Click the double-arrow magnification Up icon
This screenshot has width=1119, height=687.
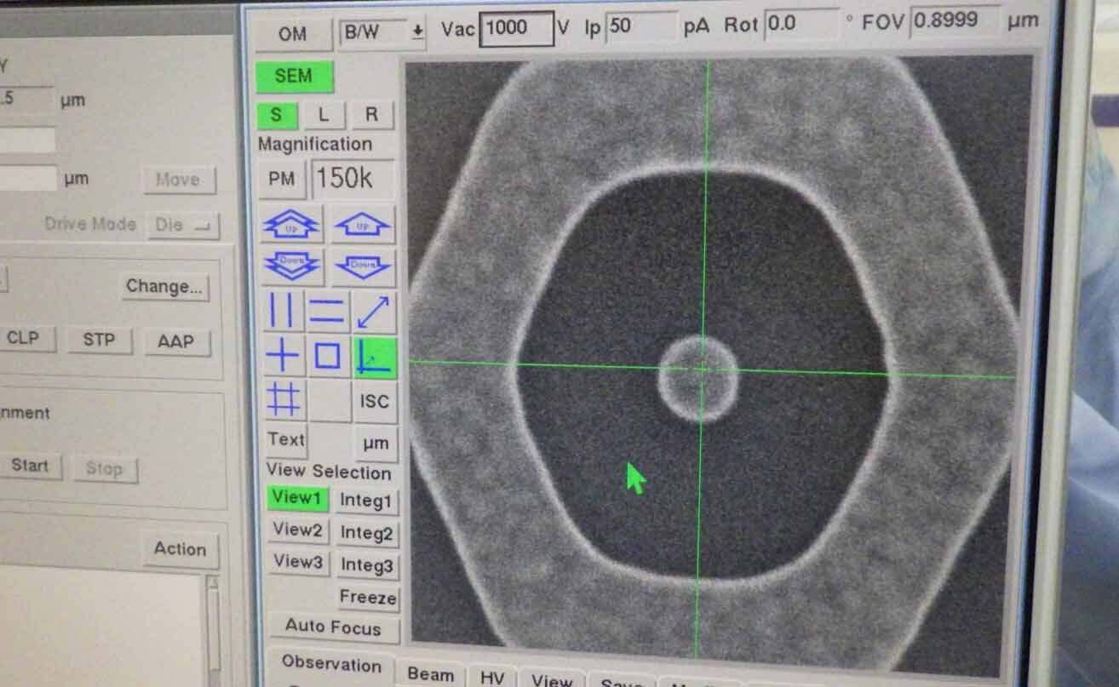(x=292, y=225)
